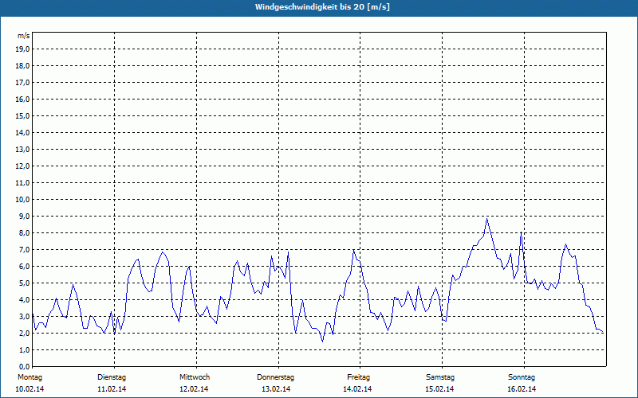Click the 9,0 axis label
Viewport: 638px width, 398px height.
25,216
